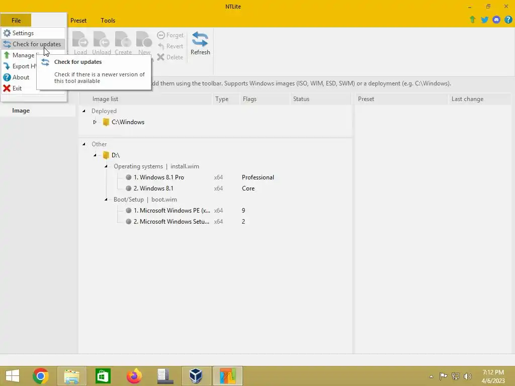The height and width of the screenshot is (386, 515).
Task: Click the Manage license menu entry
Action: click(x=20, y=55)
